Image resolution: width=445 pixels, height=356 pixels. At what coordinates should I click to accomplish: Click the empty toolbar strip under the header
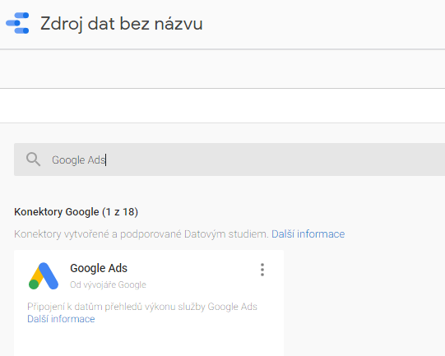[x=222, y=69]
